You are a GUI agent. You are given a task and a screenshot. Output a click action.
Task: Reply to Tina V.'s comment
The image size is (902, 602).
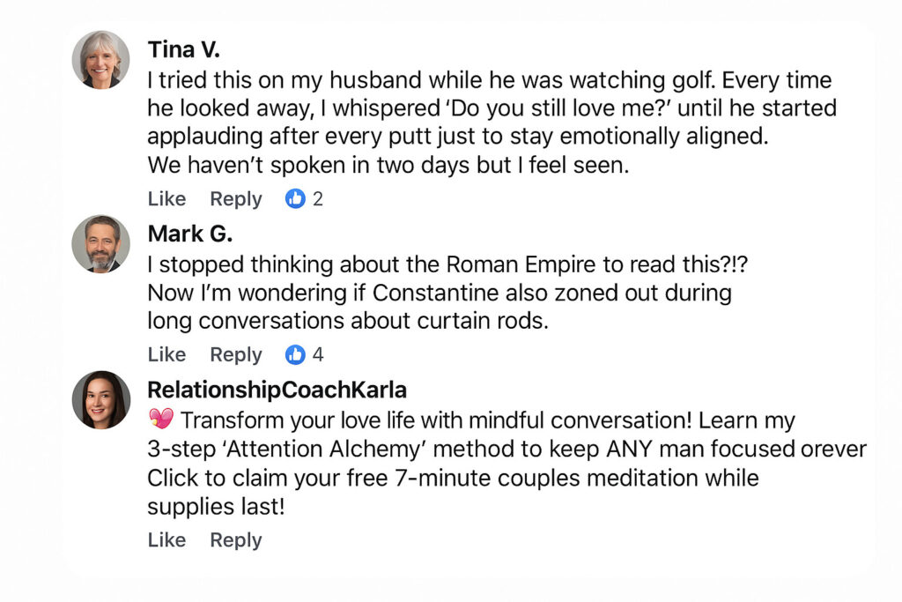(235, 199)
